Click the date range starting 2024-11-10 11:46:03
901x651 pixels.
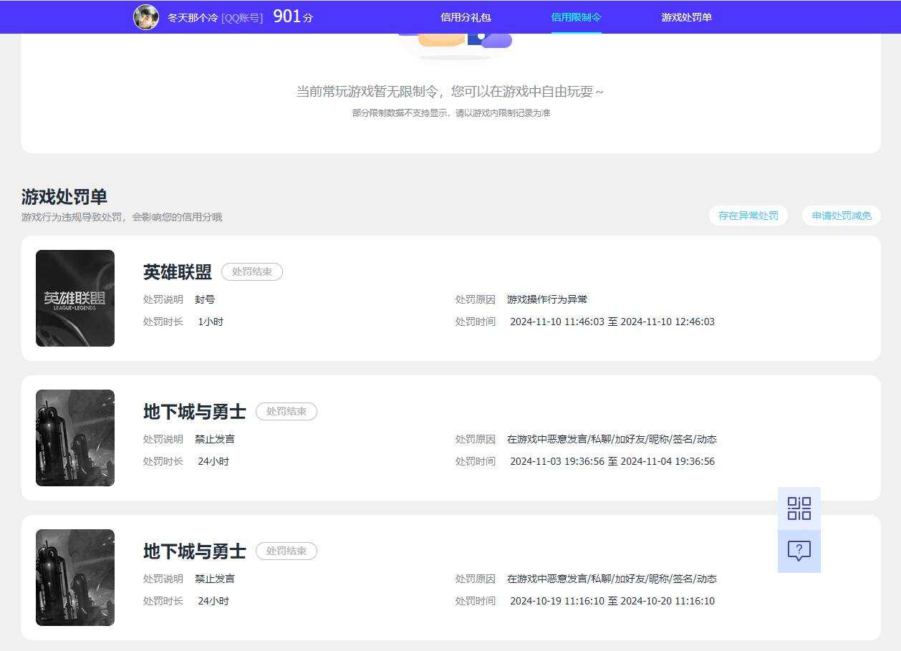(x=612, y=322)
